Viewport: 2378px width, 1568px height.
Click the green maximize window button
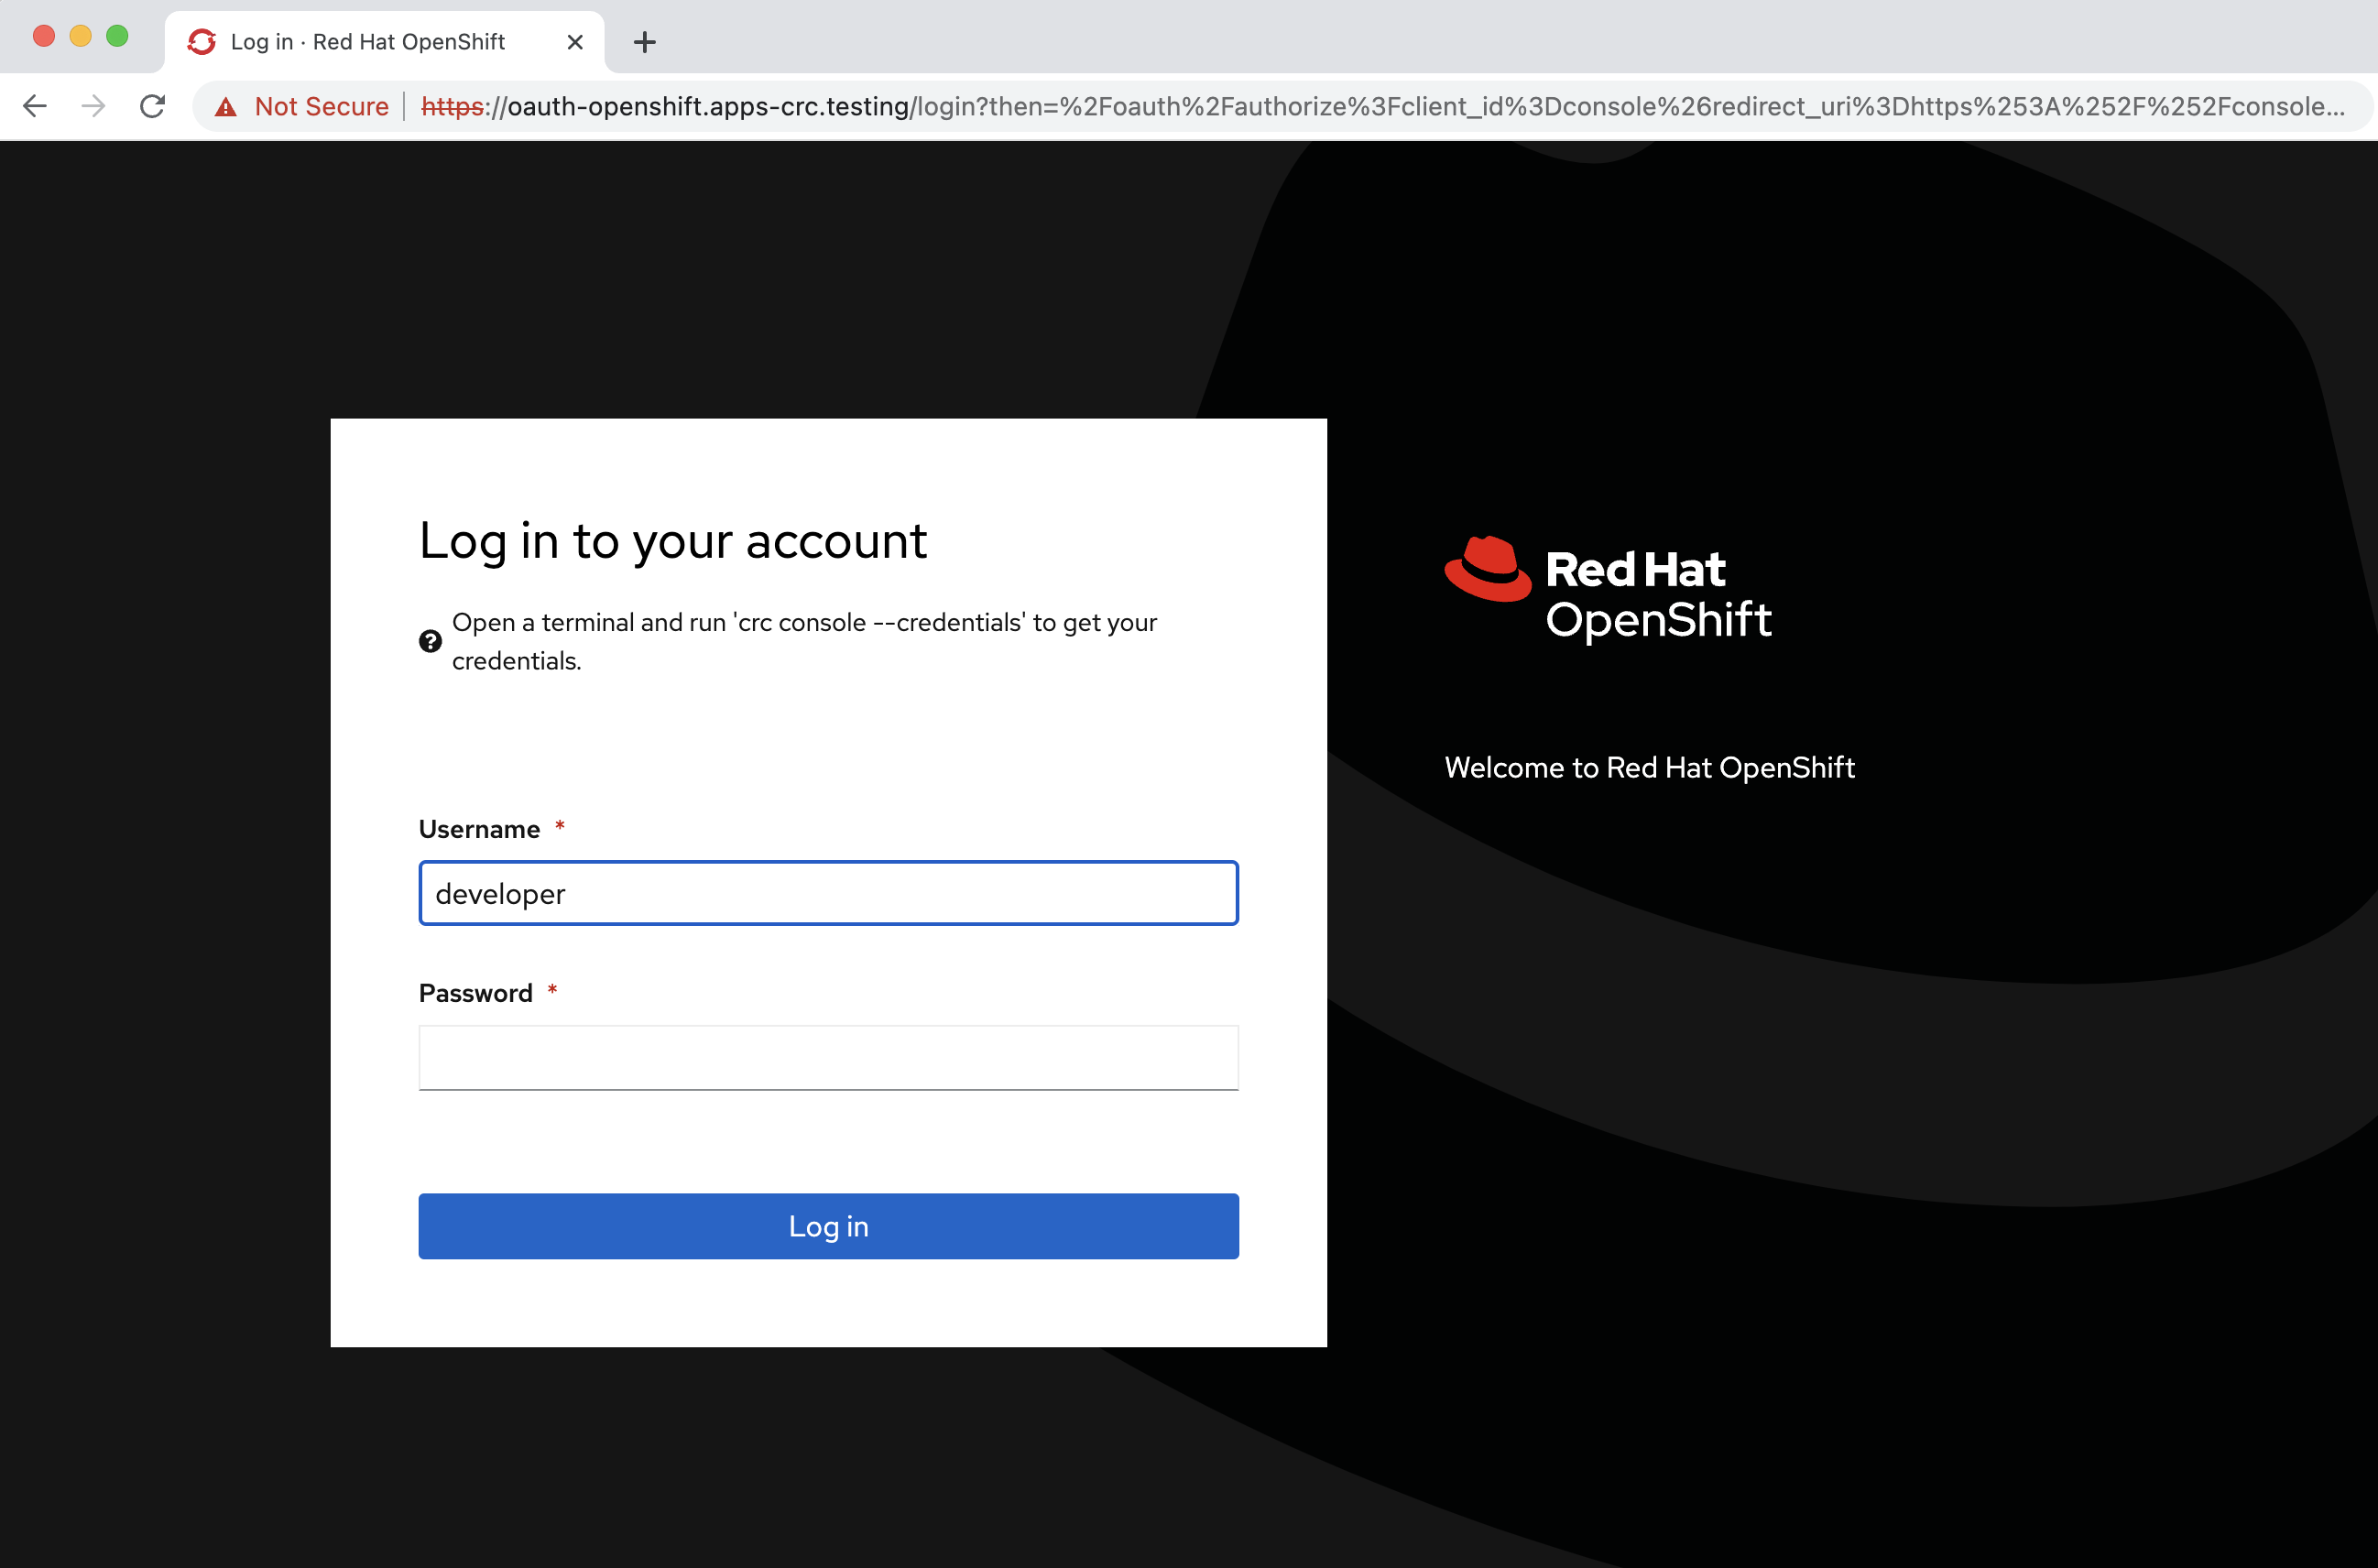117,36
